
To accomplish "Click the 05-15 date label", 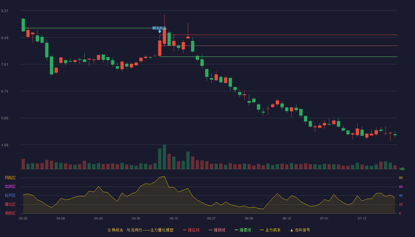I will click(x=174, y=218).
